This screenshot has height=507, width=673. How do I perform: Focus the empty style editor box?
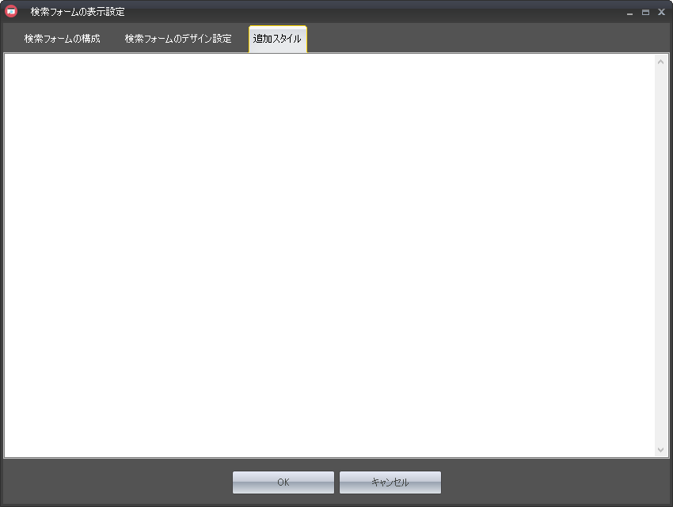tap(329, 253)
